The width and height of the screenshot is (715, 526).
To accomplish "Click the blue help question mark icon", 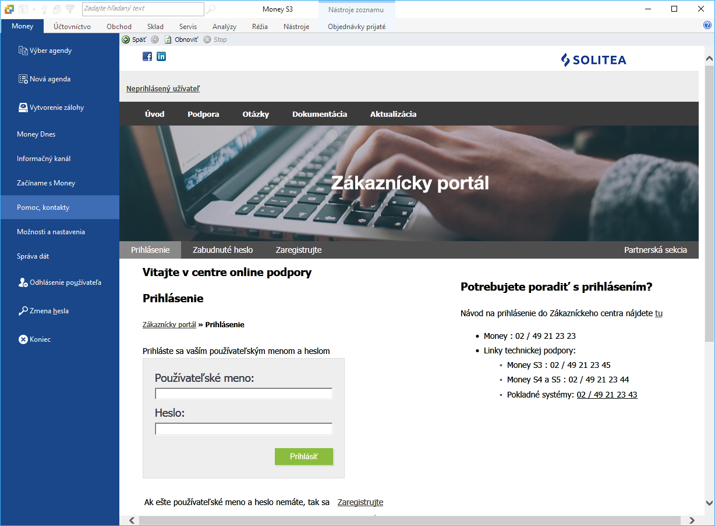I will (707, 25).
